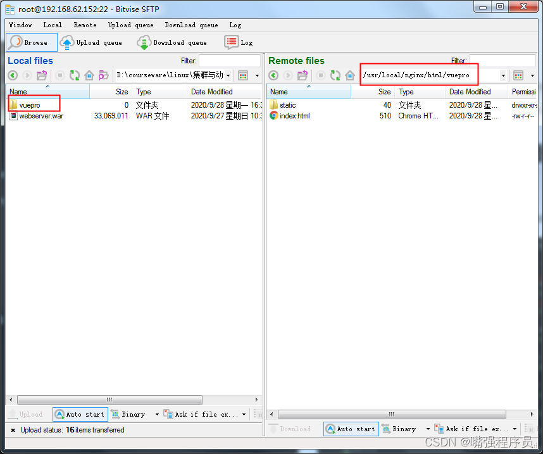Click the local path field
The height and width of the screenshot is (454, 543).
point(170,75)
